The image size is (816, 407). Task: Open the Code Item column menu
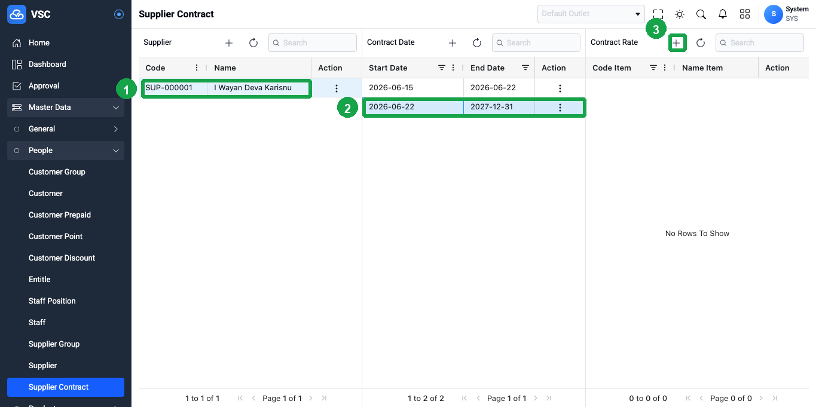(x=665, y=68)
